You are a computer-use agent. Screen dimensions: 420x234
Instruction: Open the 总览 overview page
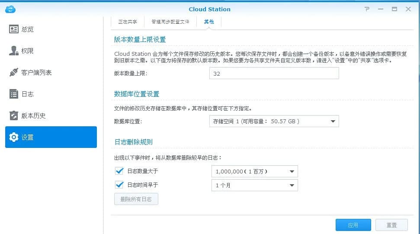[51, 29]
